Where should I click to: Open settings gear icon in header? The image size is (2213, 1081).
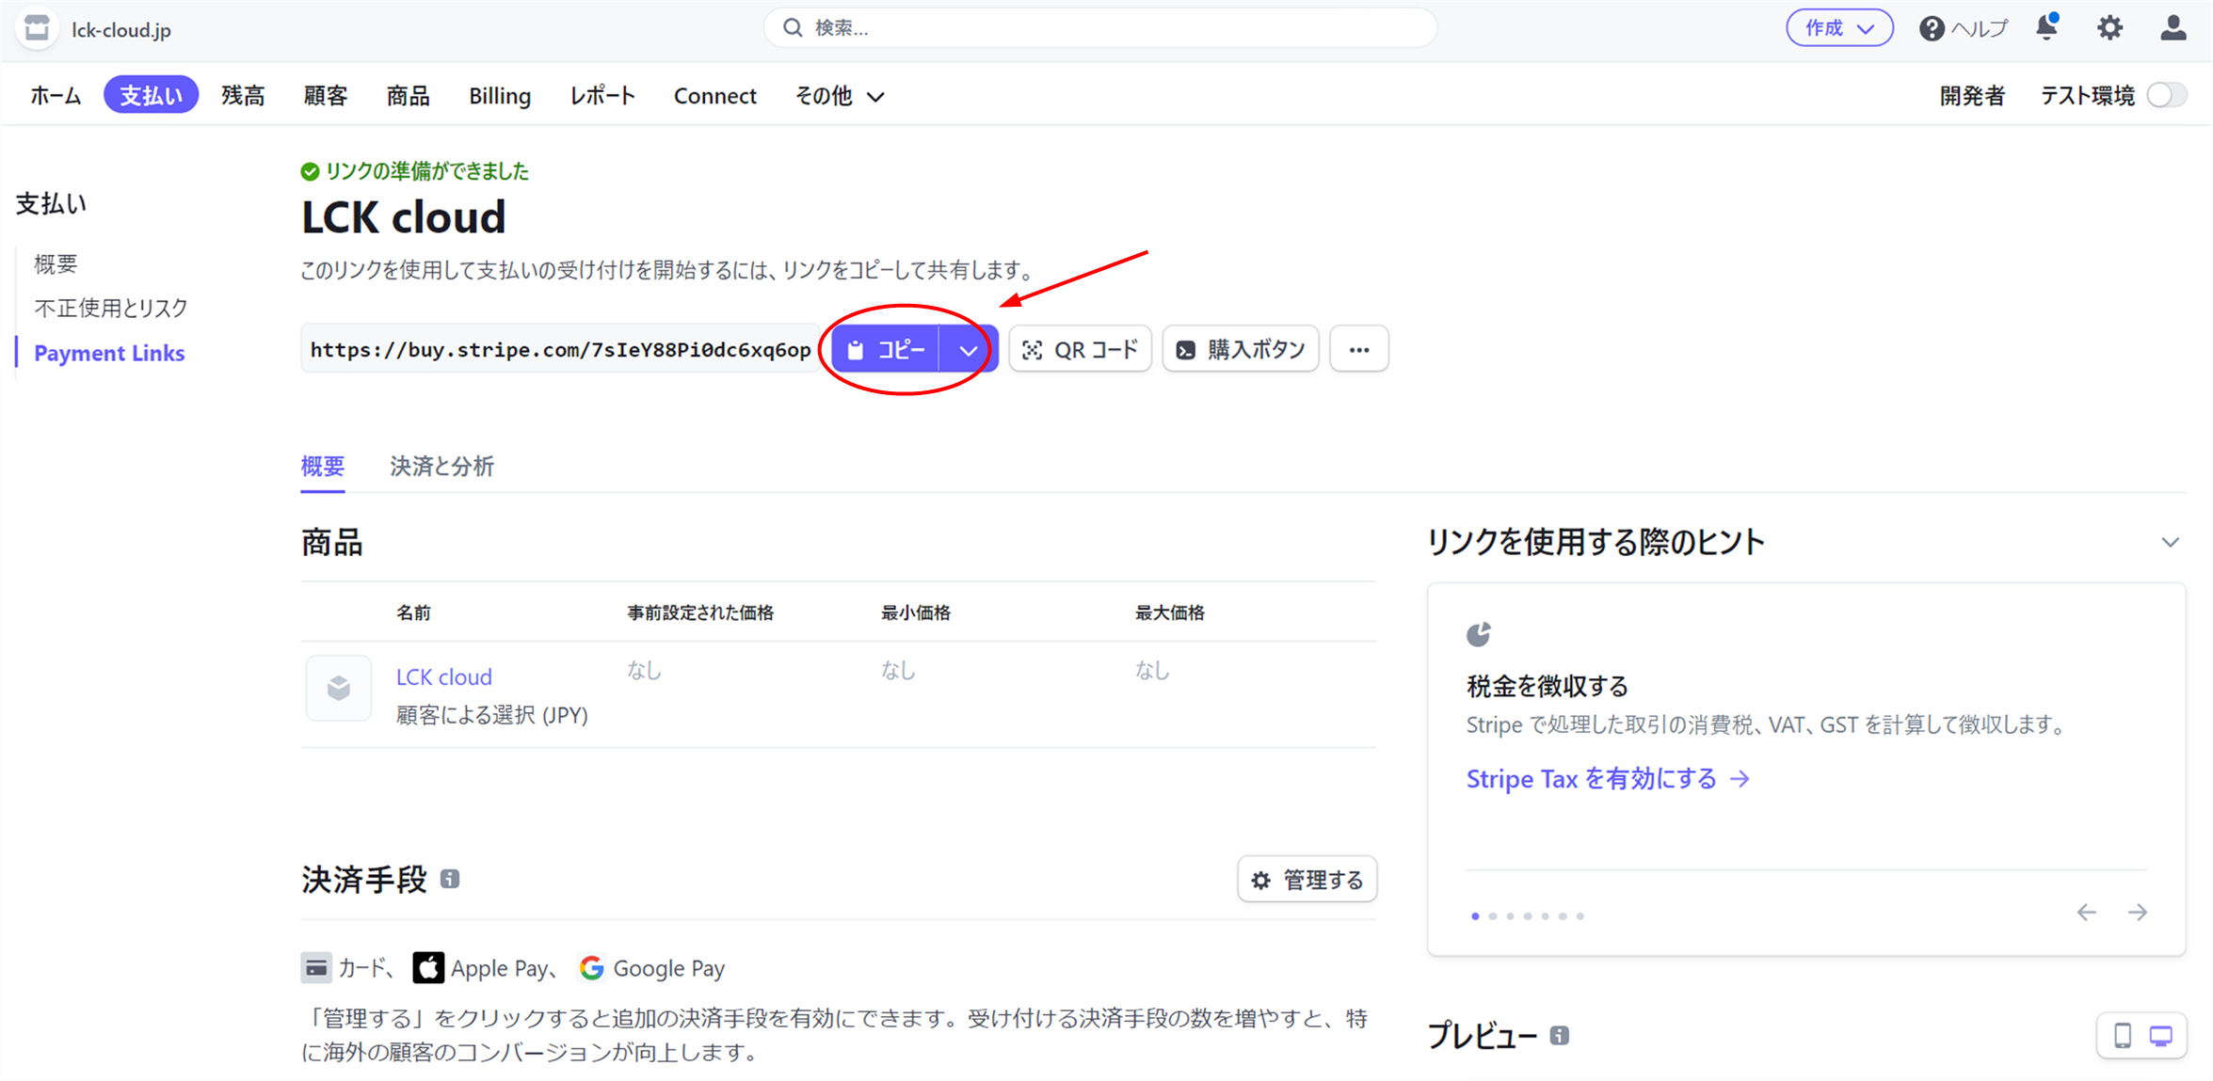click(2109, 28)
